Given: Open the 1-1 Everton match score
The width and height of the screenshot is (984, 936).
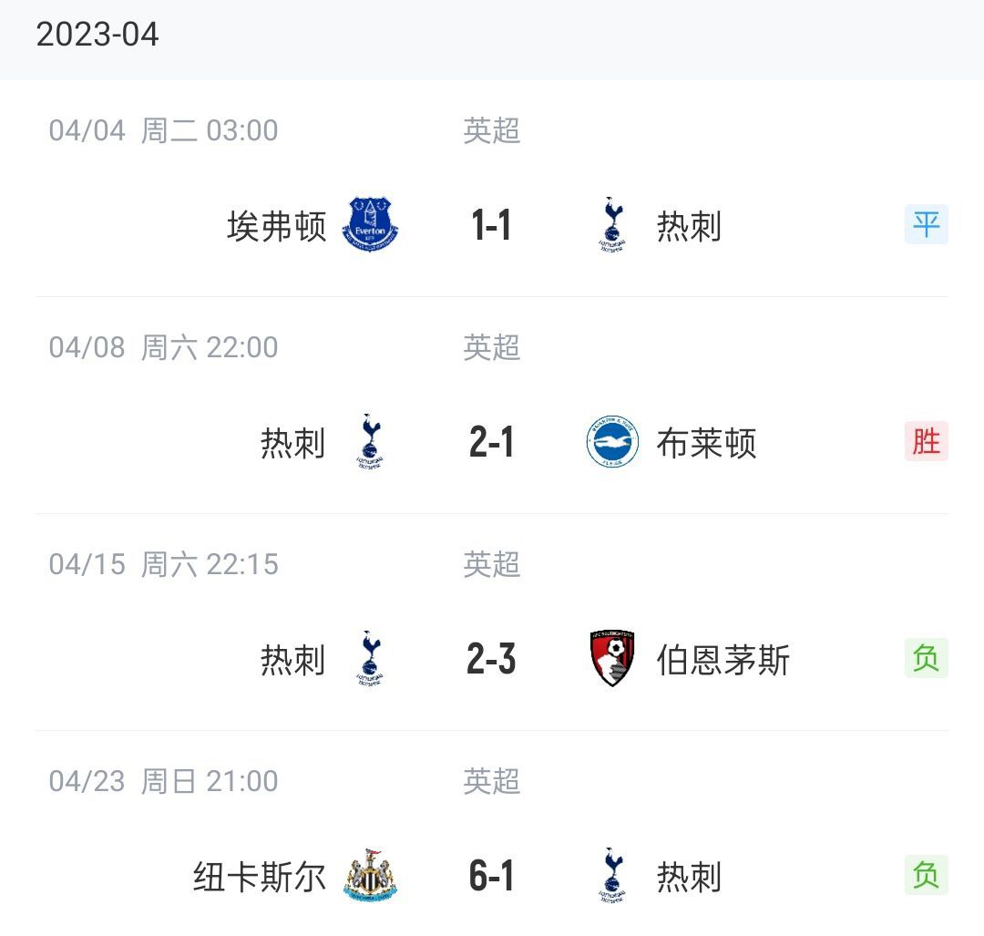Looking at the screenshot, I should click(491, 225).
